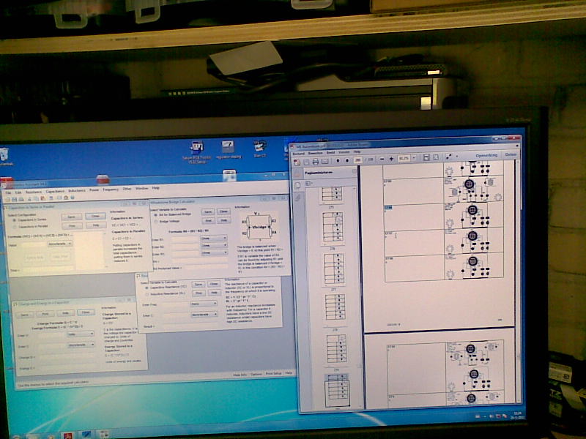Open Ohms unit dropdown for R3 in Wheatstone
The image size is (586, 439).
pos(214,252)
